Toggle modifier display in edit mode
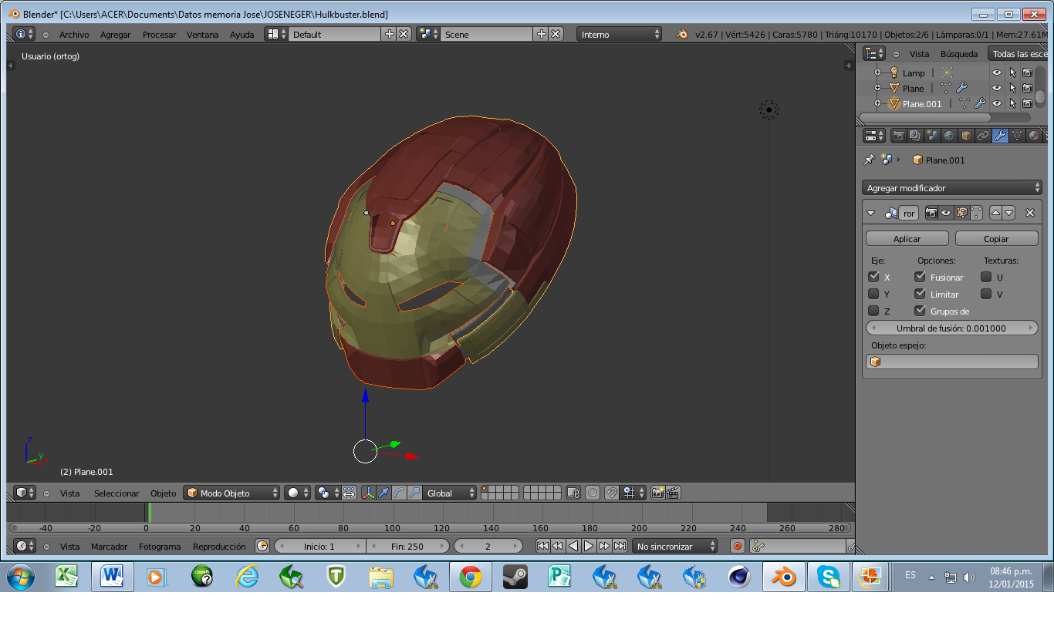Screen dimensions: 1054x643 pyautogui.click(x=961, y=213)
